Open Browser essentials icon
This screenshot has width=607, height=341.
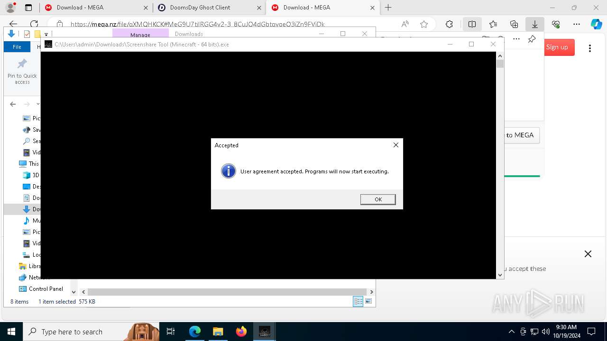[x=556, y=24]
